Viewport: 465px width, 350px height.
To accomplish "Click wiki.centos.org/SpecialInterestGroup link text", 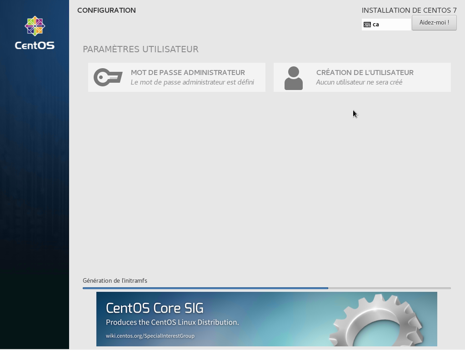I will pyautogui.click(x=150, y=336).
